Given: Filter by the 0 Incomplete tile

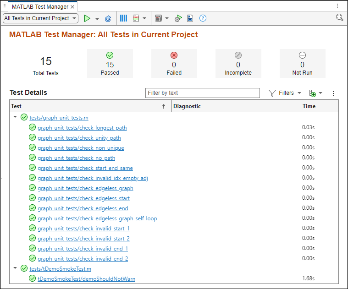Looking at the screenshot, I should [x=238, y=63].
